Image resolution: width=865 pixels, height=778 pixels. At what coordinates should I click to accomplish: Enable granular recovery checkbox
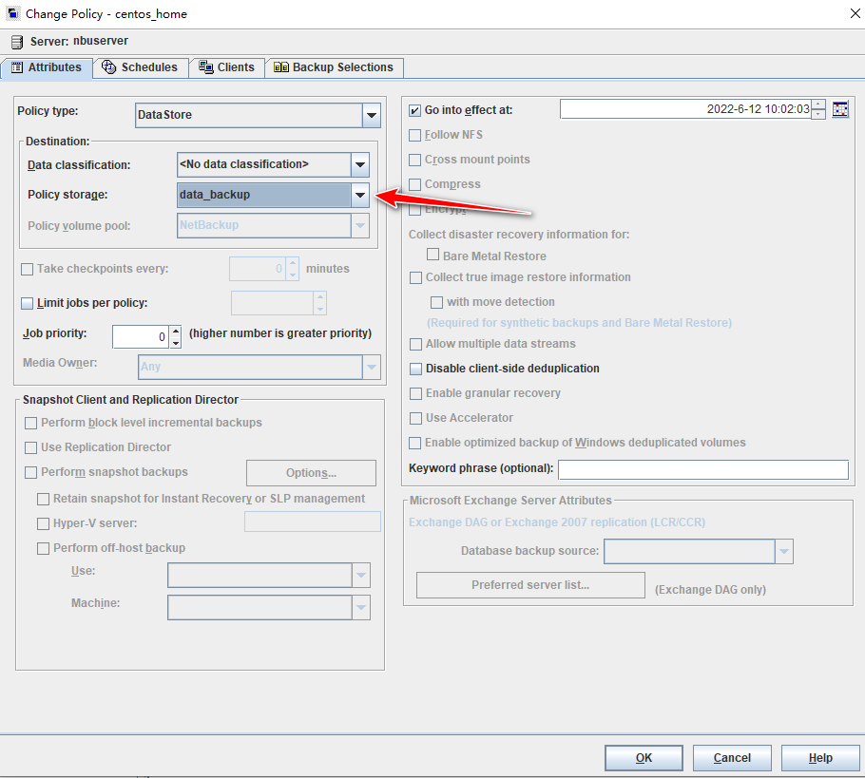pos(415,393)
